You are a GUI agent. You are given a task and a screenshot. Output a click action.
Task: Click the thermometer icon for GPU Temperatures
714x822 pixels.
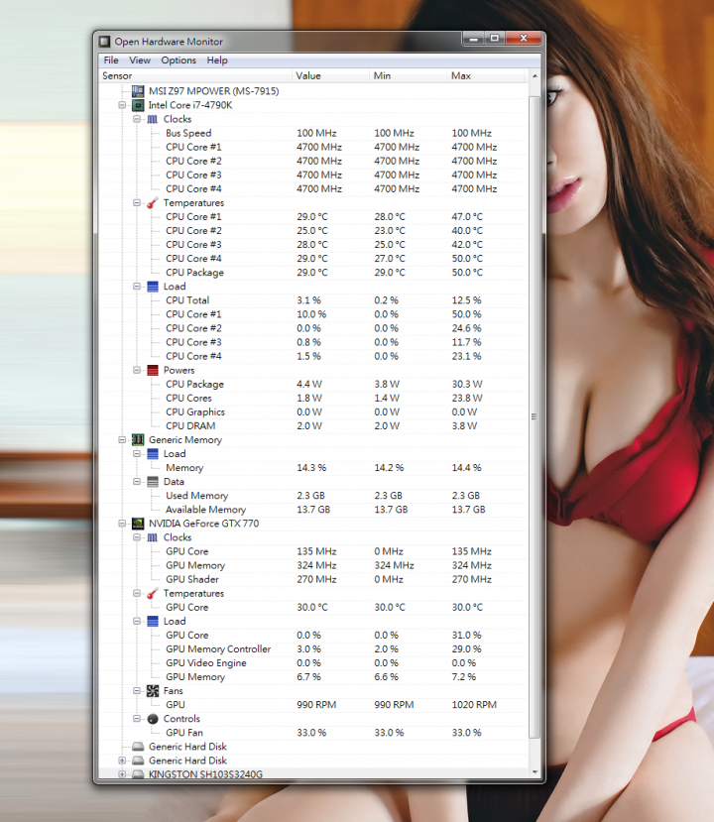coord(153,593)
